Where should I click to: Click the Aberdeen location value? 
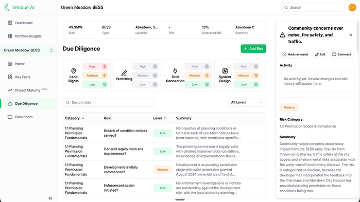pos(147,27)
